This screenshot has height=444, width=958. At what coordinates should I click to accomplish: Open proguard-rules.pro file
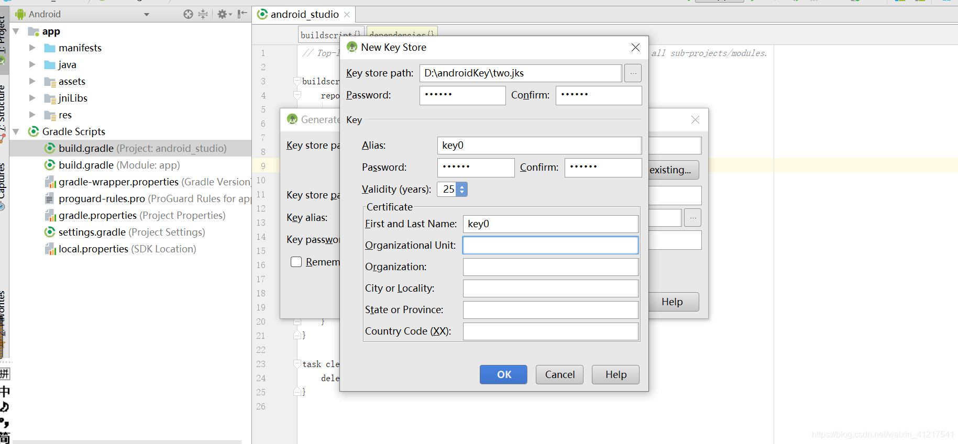click(148, 198)
